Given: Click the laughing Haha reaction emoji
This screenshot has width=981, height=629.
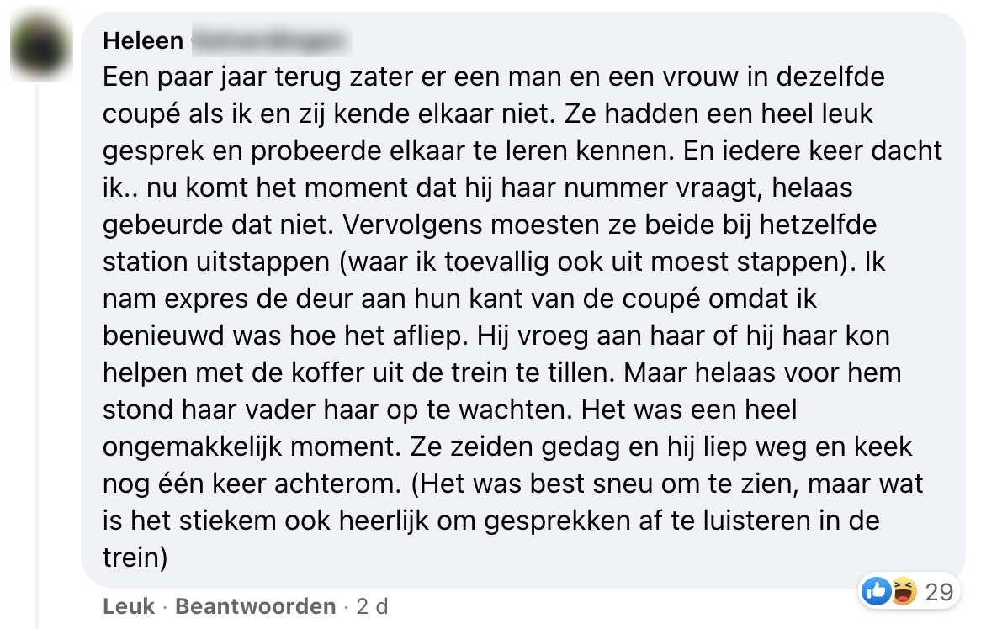Looking at the screenshot, I should tap(901, 592).
